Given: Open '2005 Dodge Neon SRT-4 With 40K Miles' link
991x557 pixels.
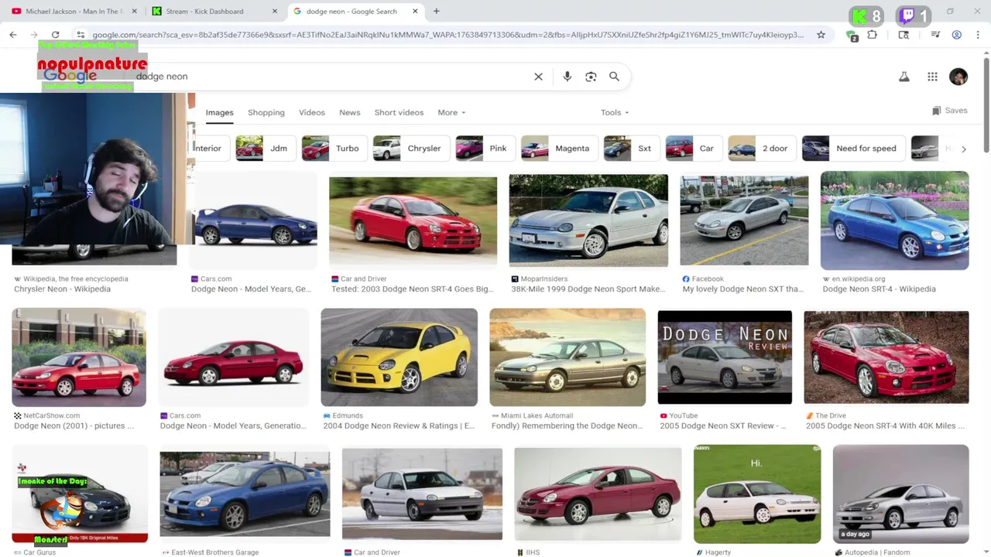Looking at the screenshot, I should tap(885, 426).
